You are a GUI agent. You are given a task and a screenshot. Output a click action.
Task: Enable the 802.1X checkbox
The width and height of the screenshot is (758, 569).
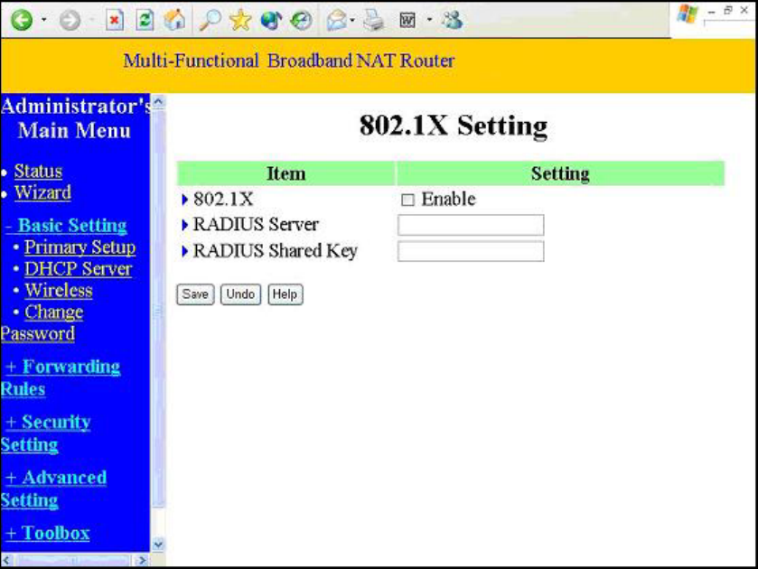tap(408, 200)
